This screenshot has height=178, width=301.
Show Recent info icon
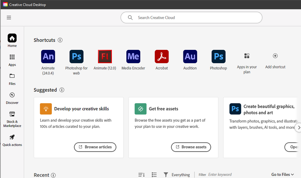[53, 175]
